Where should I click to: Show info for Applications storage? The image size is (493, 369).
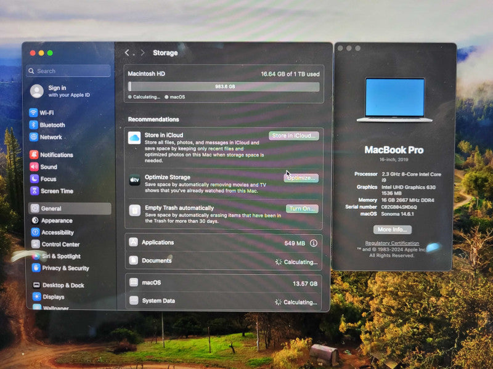(314, 243)
